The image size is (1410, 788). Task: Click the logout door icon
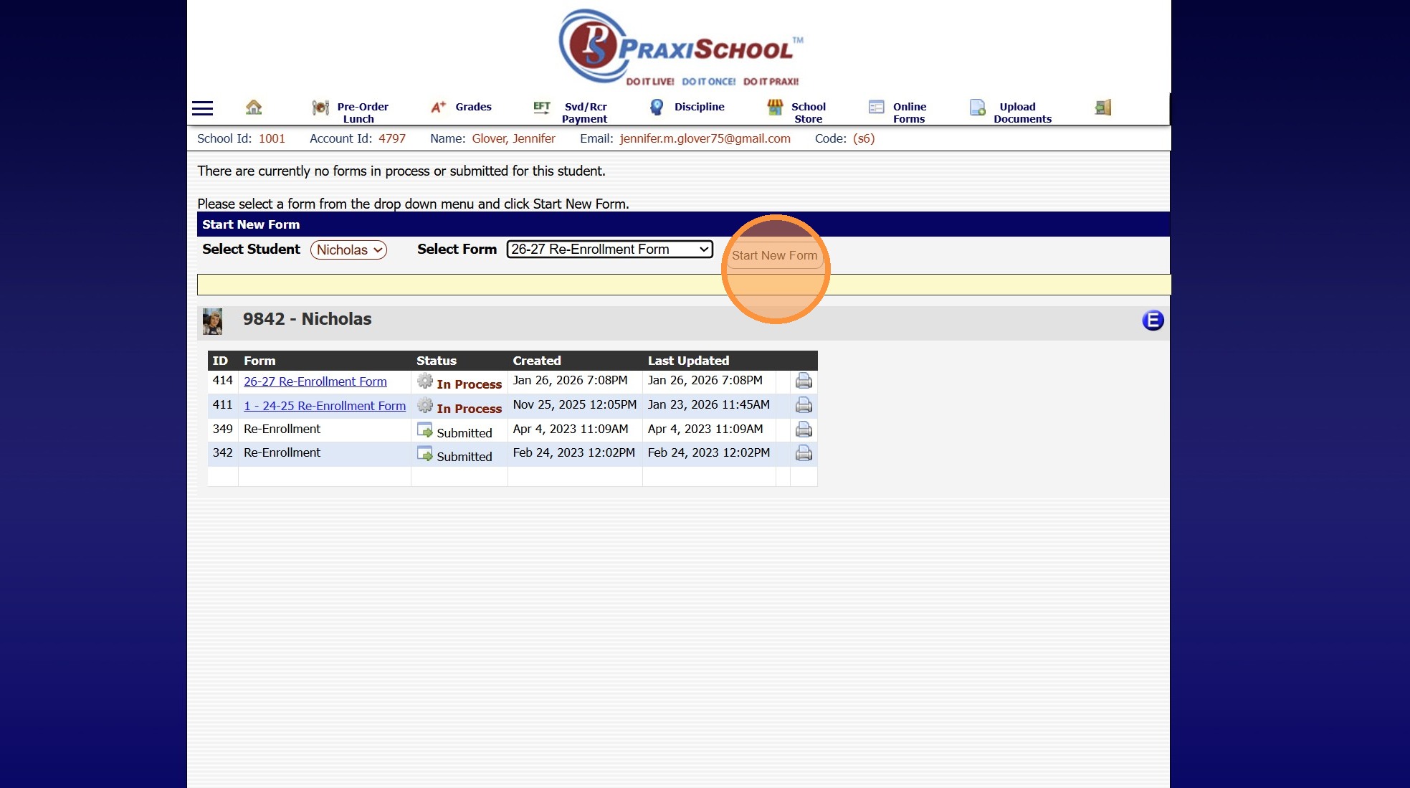(x=1102, y=108)
